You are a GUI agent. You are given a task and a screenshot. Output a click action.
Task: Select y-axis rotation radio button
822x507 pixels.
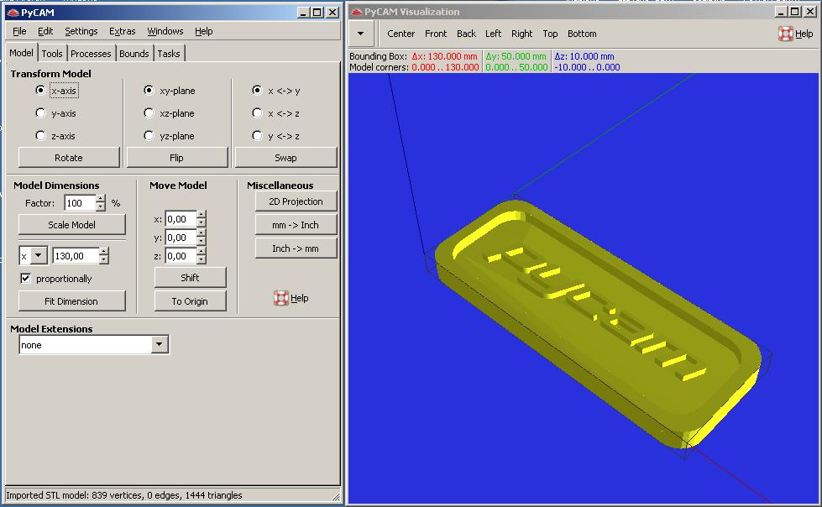pos(40,112)
